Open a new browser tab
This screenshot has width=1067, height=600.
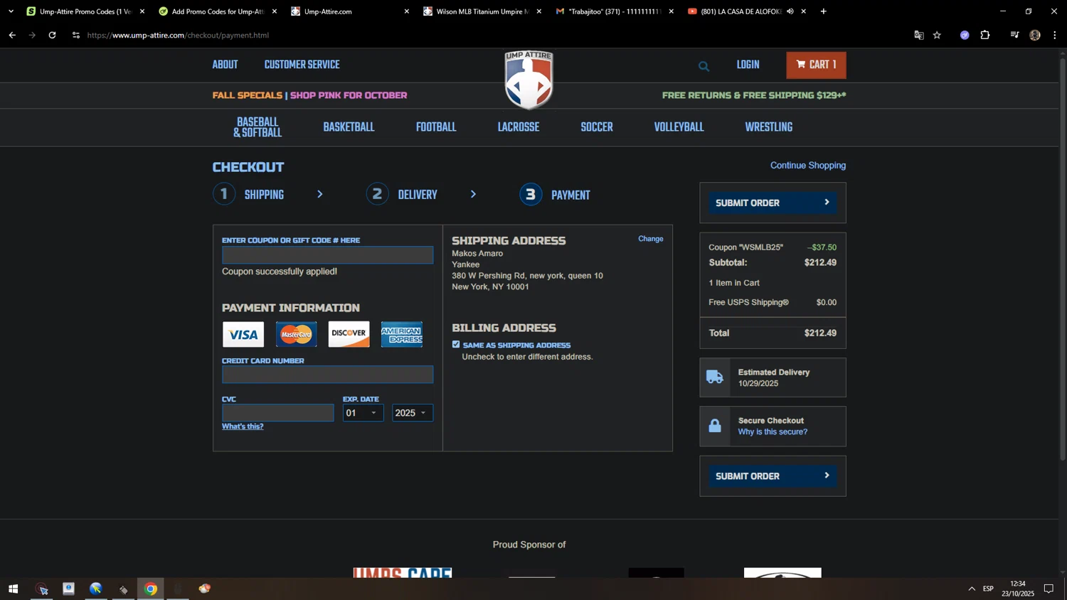pos(824,11)
